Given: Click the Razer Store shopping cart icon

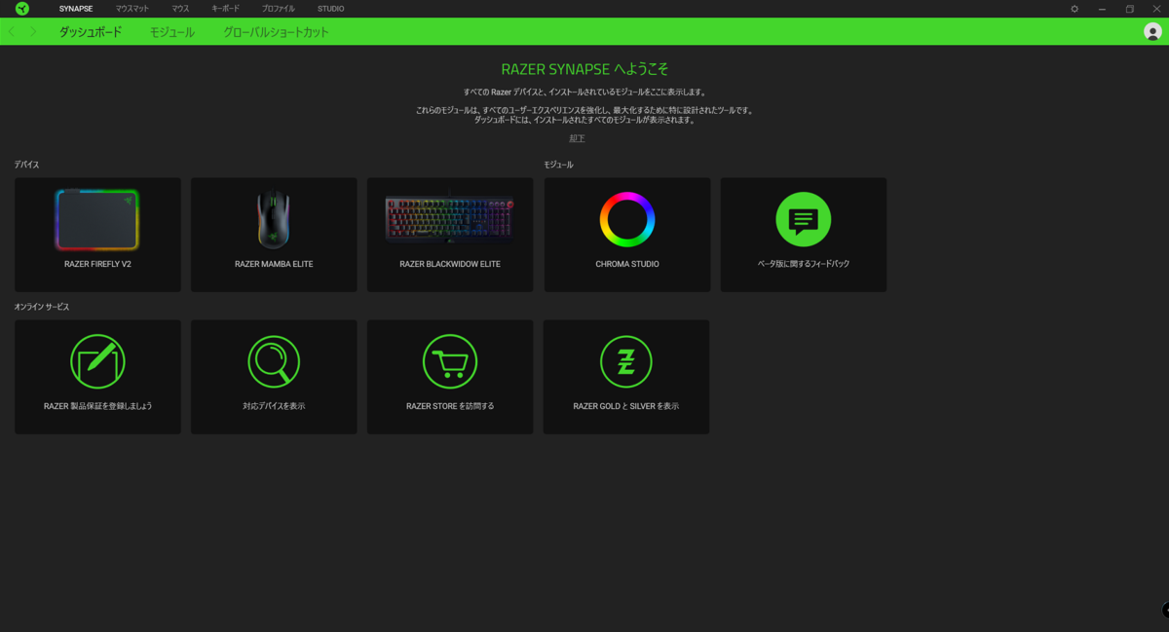Looking at the screenshot, I should pos(450,361).
